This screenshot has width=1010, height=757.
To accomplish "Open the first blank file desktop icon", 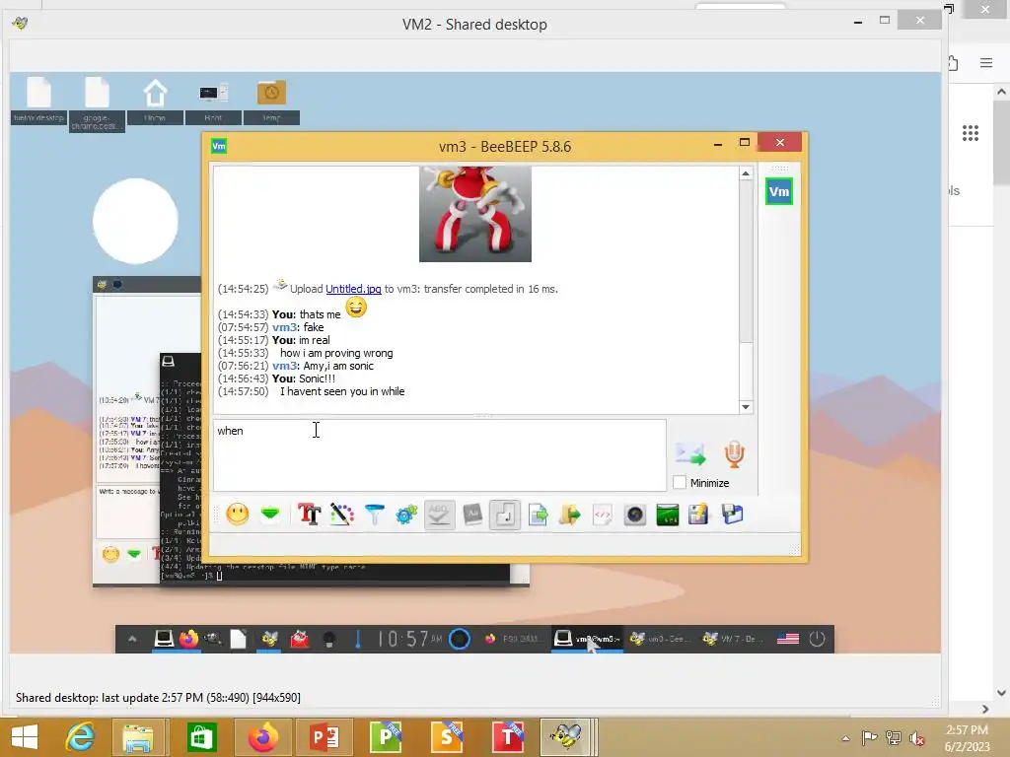I will point(38,100).
